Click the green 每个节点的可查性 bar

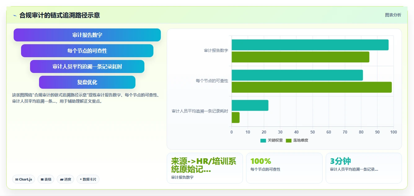(x=311, y=87)
